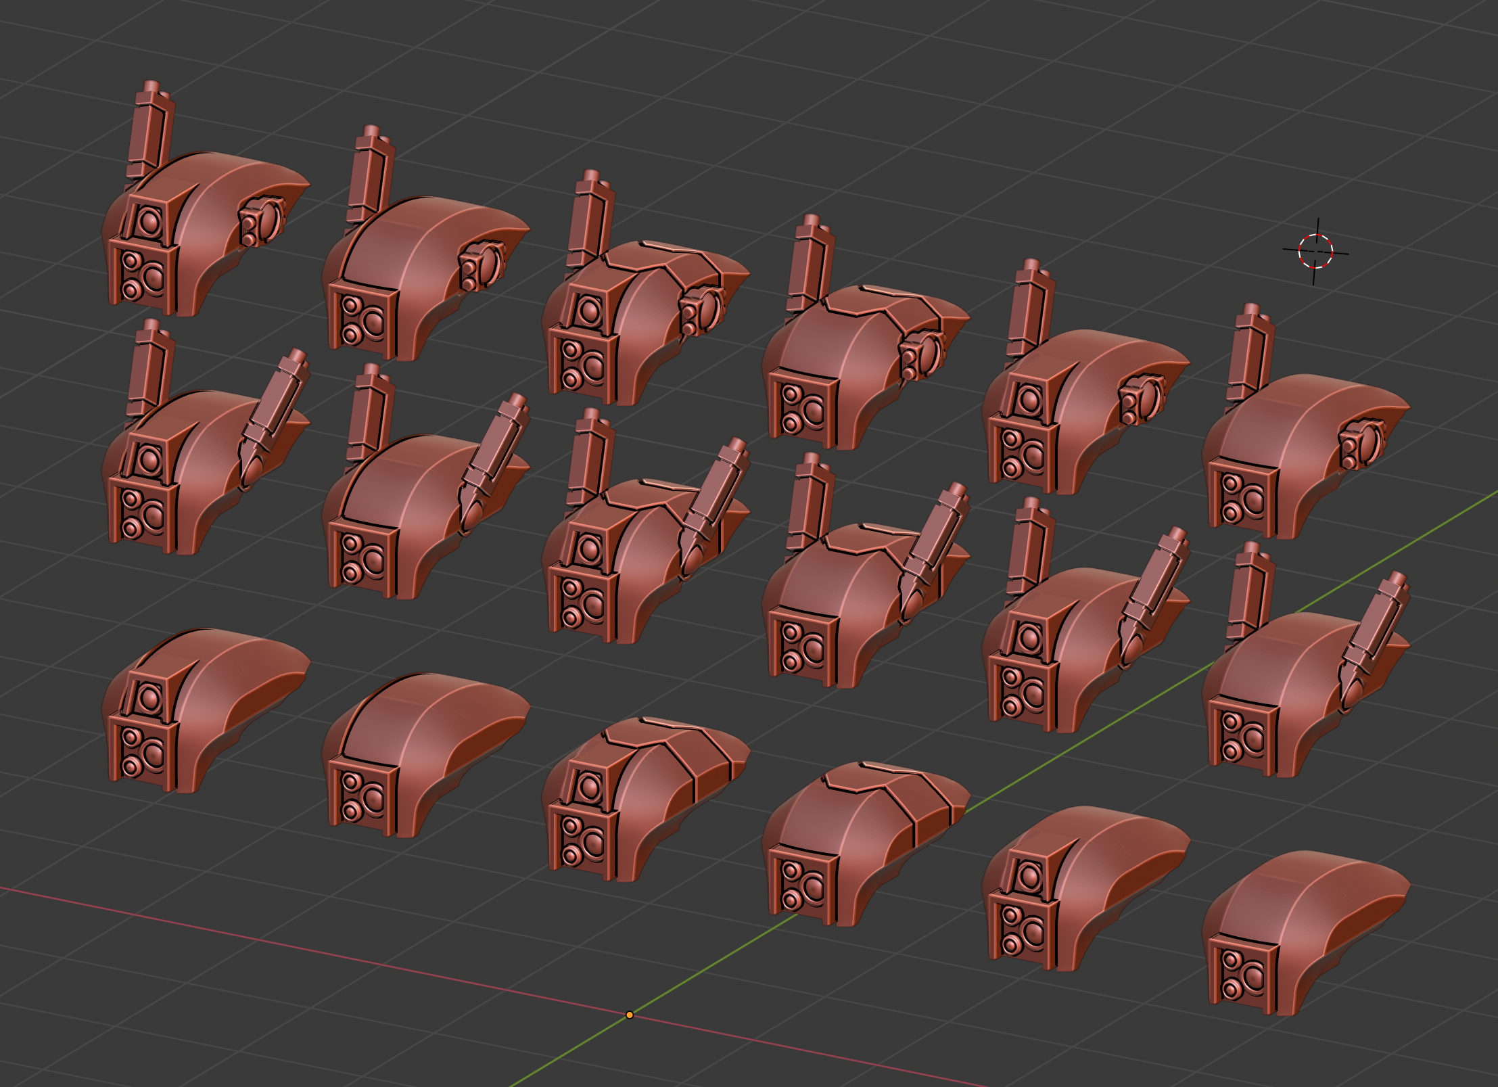Select bottom-row leftmost plain shoulder pad
Image resolution: width=1498 pixels, height=1087 pixels.
tap(203, 710)
